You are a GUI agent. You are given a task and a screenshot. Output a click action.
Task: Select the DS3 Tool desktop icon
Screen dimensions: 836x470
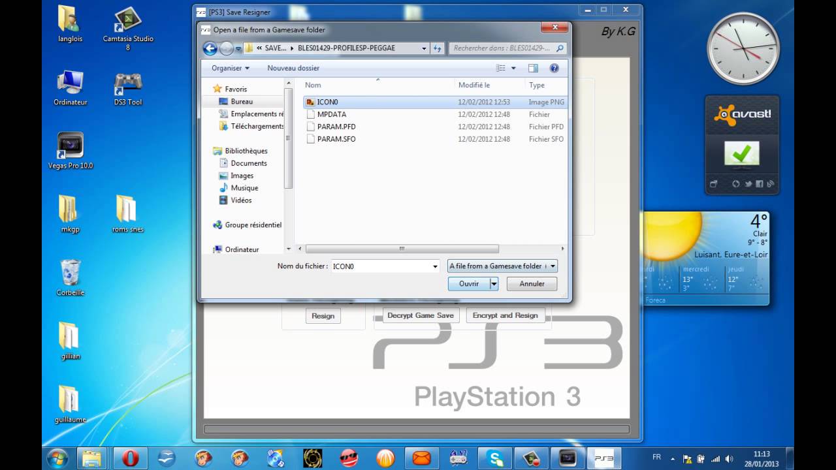click(128, 88)
